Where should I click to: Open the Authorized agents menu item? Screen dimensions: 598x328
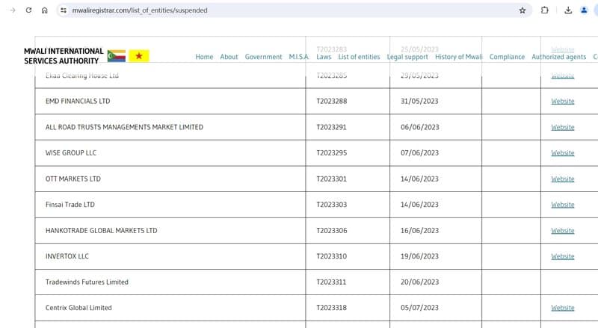coord(558,57)
